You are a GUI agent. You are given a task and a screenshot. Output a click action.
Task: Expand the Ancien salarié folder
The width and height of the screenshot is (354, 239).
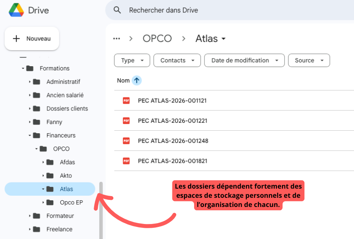point(30,95)
